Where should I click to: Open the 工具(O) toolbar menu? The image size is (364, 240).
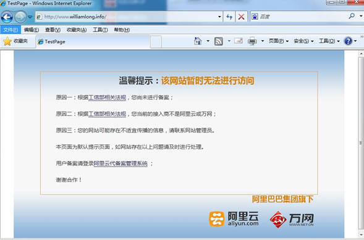tap(329, 41)
